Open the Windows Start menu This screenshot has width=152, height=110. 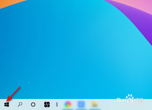[x=7, y=105]
